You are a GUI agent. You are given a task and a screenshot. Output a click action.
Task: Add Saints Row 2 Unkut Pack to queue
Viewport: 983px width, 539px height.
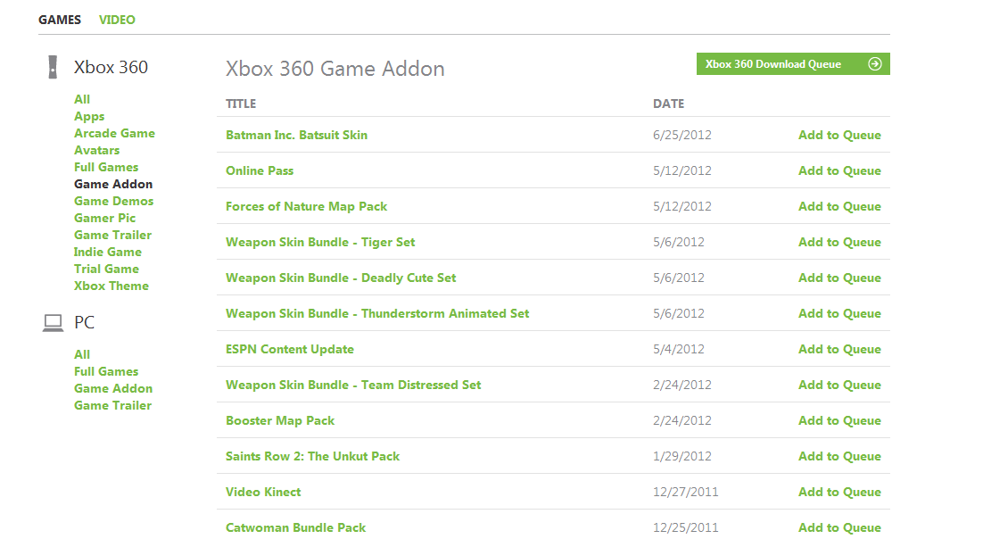(839, 457)
